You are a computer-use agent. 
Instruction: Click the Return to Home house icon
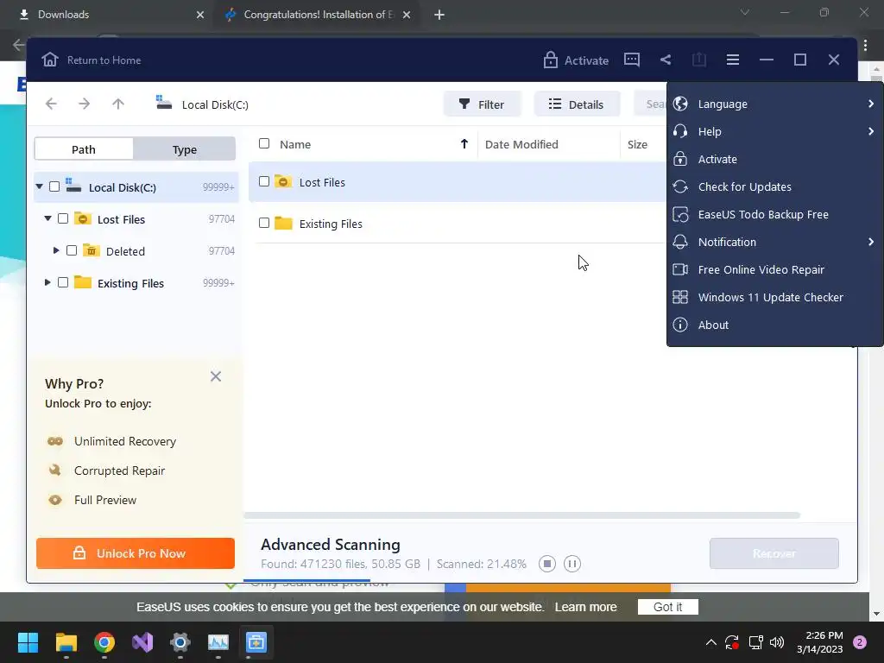49,60
